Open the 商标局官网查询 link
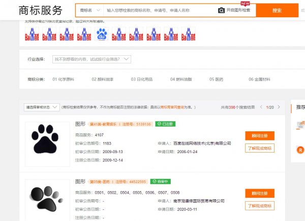 pos(172,107)
